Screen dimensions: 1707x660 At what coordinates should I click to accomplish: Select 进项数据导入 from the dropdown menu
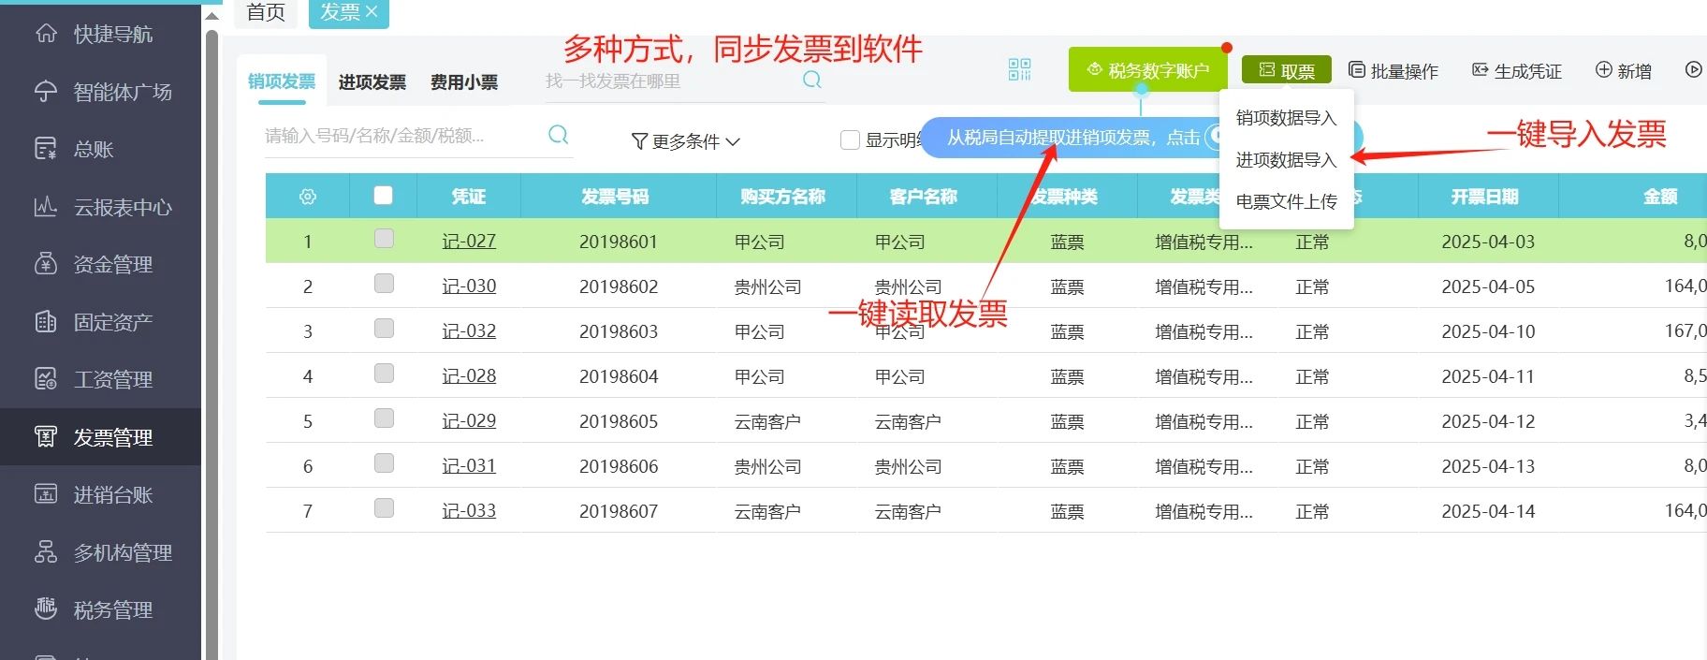click(1286, 160)
